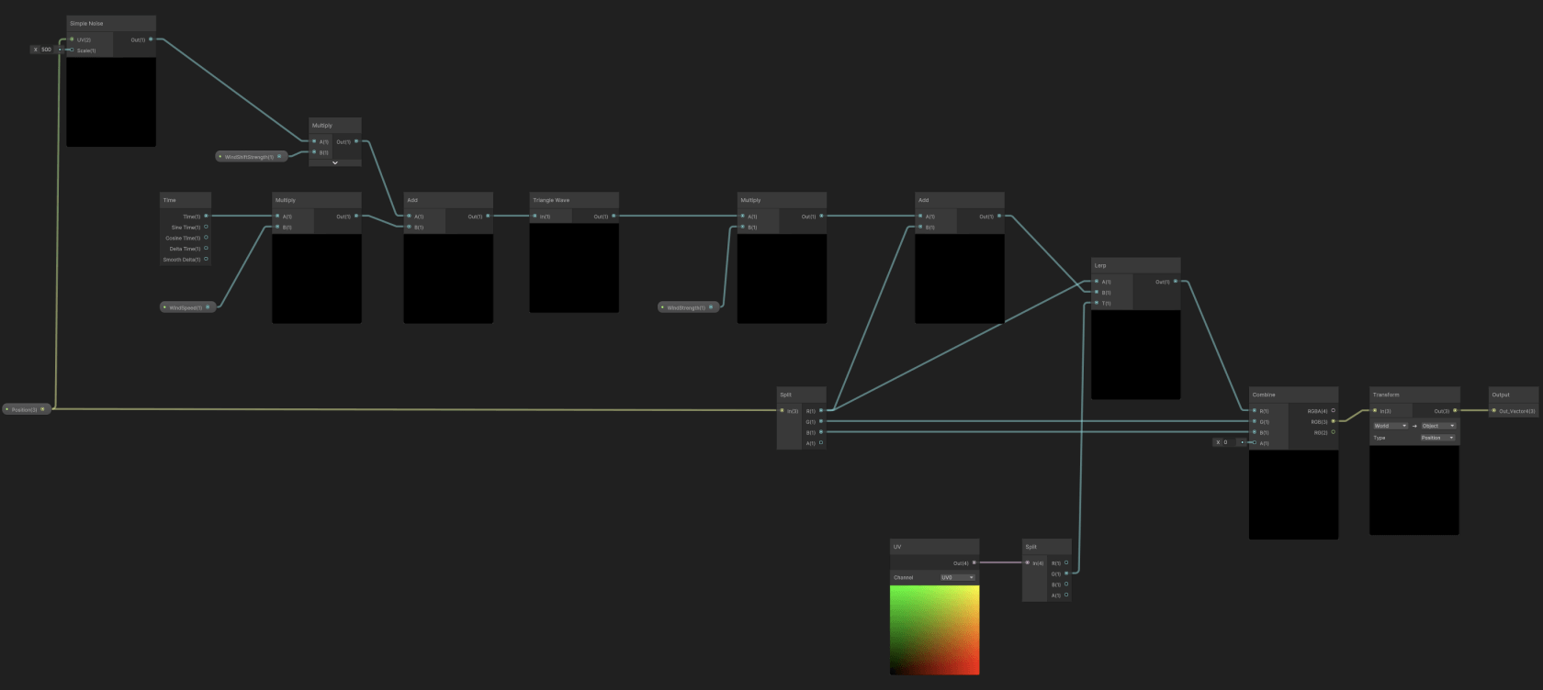This screenshot has width=1543, height=690.
Task: Click the Triangle Wave preview thumbnail
Action: tap(574, 268)
